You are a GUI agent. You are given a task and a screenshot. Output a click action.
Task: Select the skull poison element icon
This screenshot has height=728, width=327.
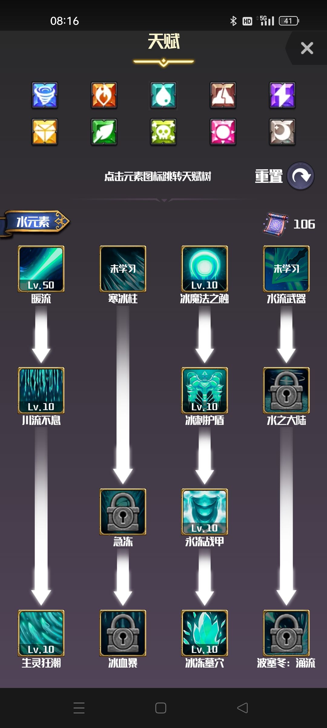tap(163, 132)
